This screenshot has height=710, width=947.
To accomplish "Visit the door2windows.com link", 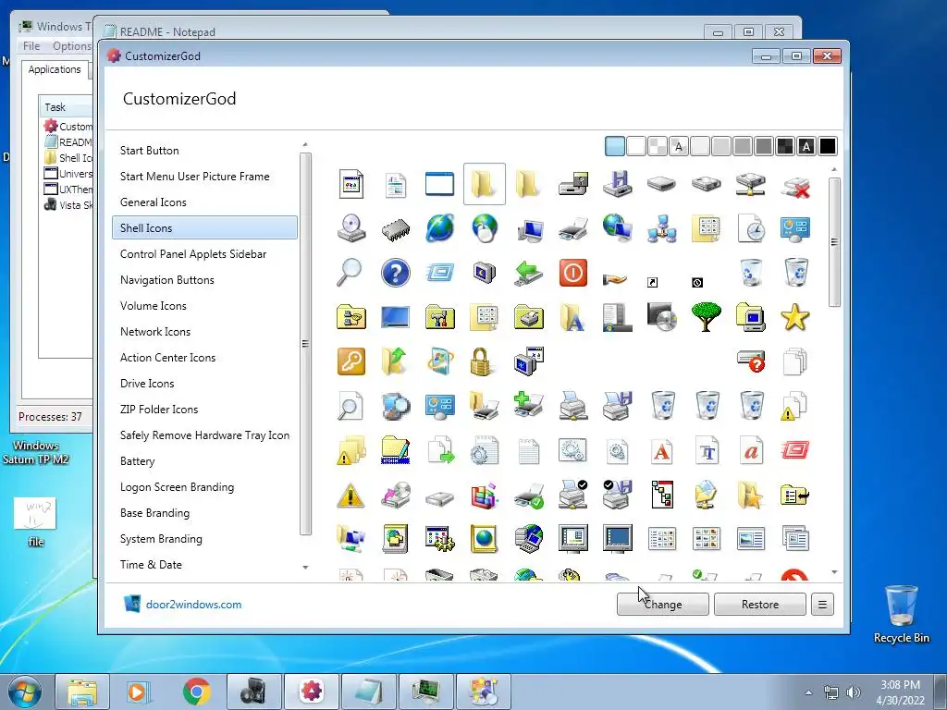I will pos(193,605).
